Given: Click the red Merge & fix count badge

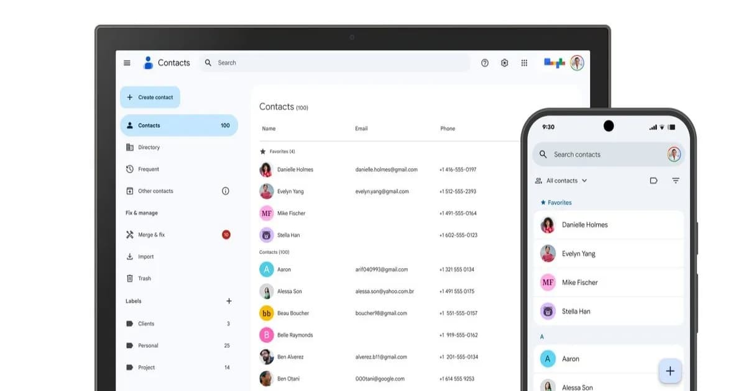Looking at the screenshot, I should pos(226,235).
